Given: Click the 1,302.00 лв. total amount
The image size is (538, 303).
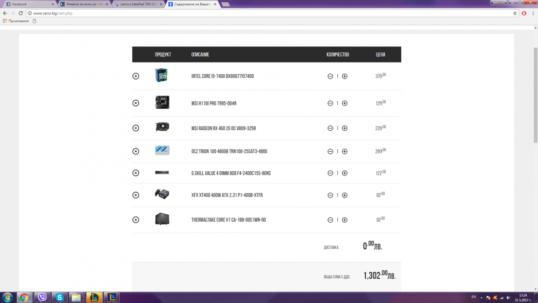Looking at the screenshot, I should 379,275.
